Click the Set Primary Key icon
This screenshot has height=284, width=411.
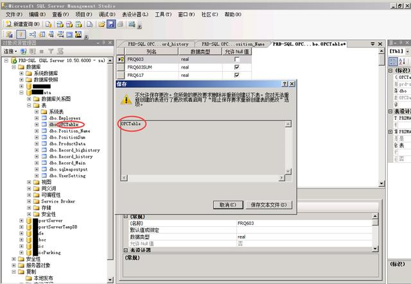coord(21,35)
